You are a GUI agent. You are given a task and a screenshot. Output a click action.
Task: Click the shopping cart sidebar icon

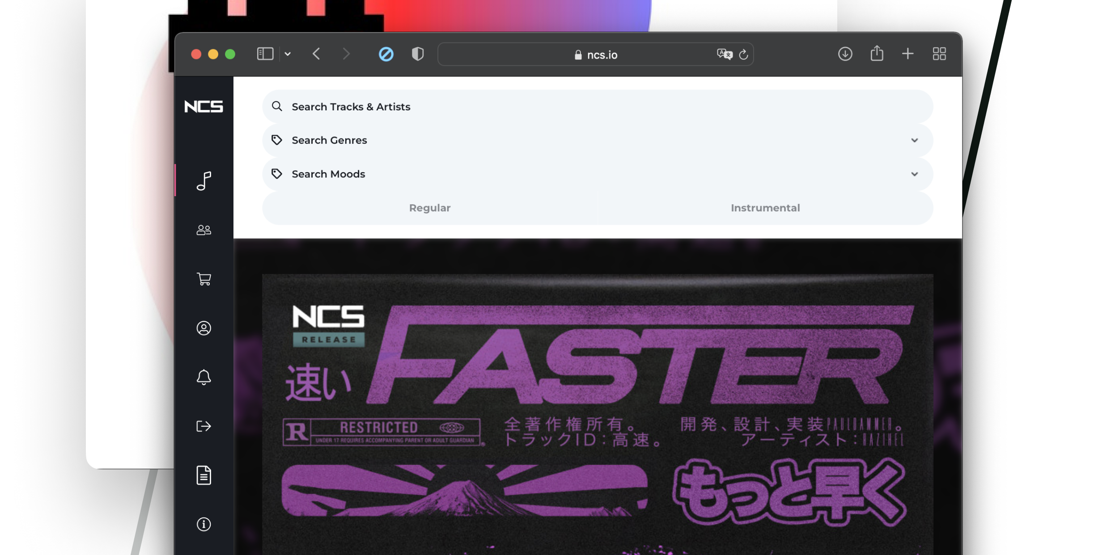click(x=204, y=279)
